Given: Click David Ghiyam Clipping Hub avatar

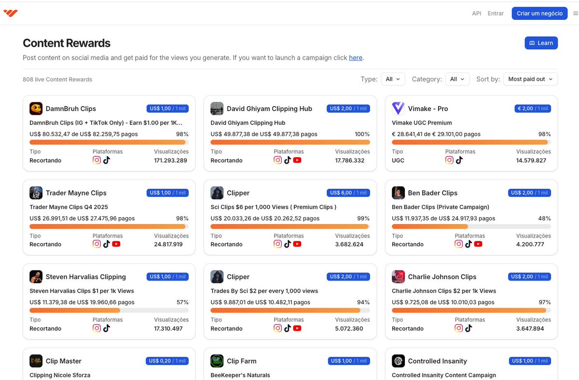Looking at the screenshot, I should [217, 109].
